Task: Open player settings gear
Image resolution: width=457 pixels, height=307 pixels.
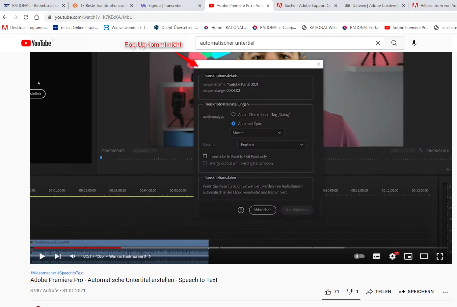Action: point(392,256)
